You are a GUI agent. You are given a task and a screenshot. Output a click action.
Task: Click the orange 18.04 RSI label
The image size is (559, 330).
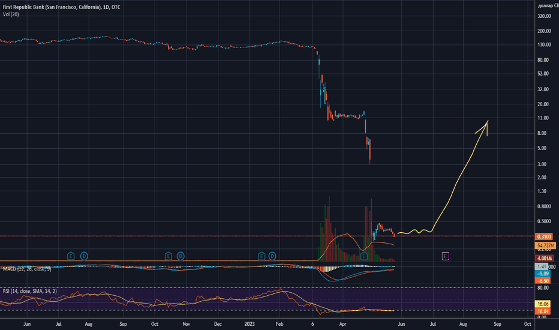click(x=543, y=311)
